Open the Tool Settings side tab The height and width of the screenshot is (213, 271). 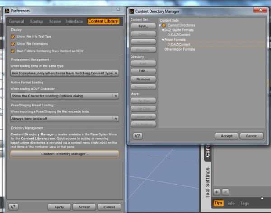(207, 183)
